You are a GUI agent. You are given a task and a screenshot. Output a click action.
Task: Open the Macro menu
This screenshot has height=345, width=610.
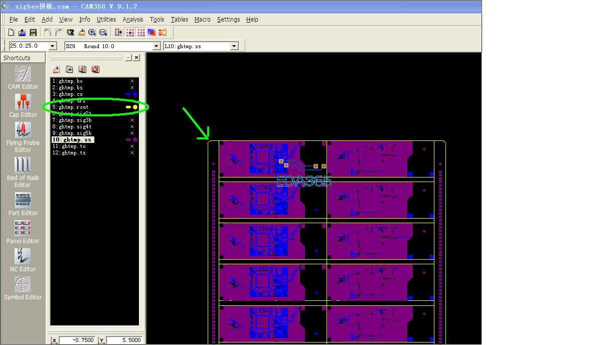coord(202,19)
